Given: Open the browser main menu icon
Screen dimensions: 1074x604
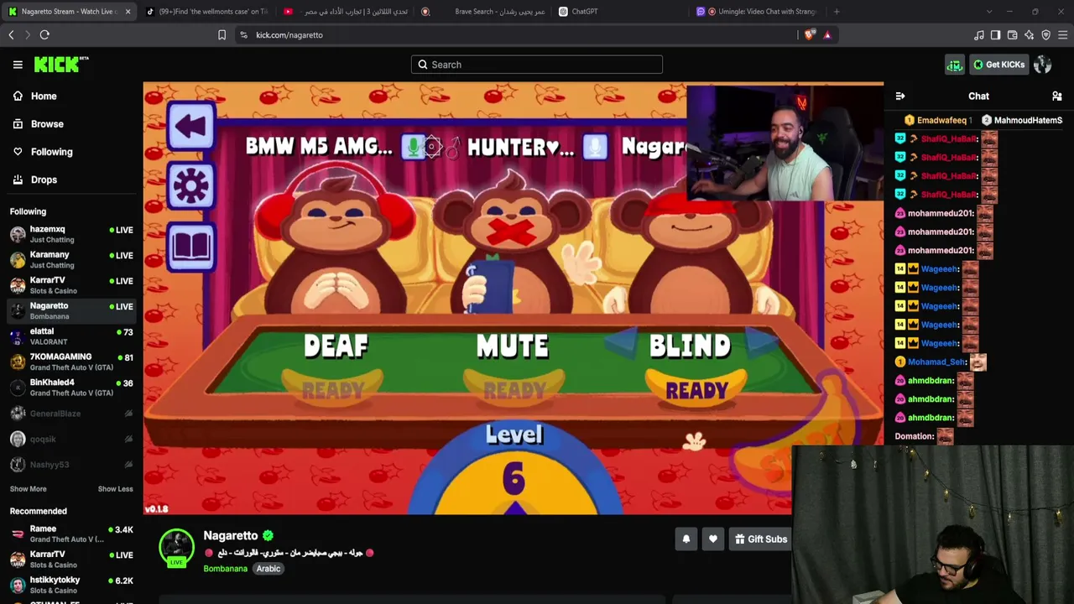Looking at the screenshot, I should click(x=1063, y=34).
